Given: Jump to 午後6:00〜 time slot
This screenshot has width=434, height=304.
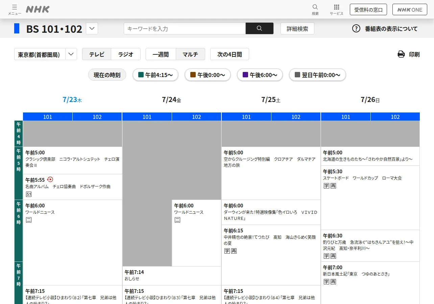Looking at the screenshot, I should point(260,75).
